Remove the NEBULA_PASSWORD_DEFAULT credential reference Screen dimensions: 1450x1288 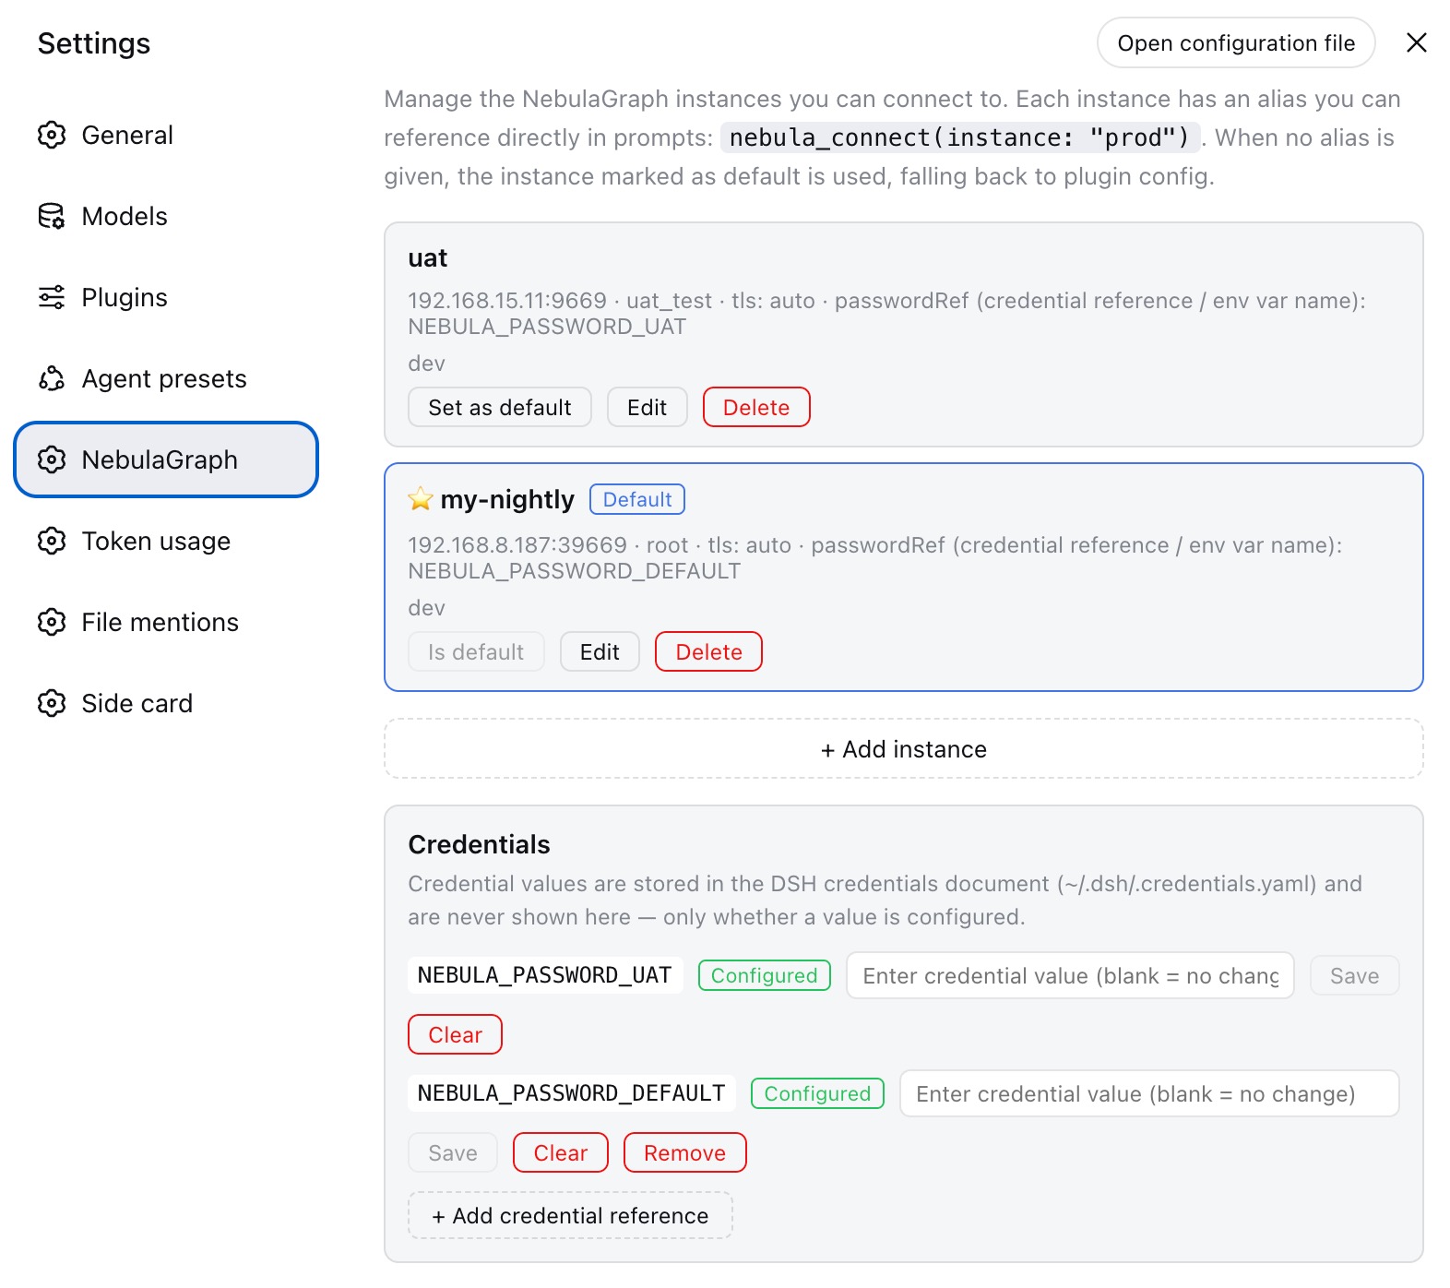tap(684, 1152)
